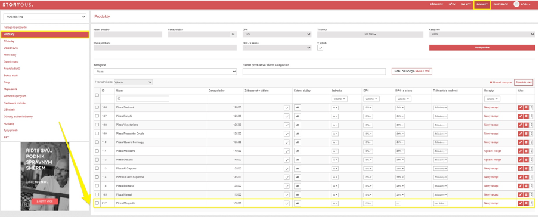This screenshot has width=539, height=217.
Task: Click trash icon for Pizza Diavola
Action: [x=526, y=160]
